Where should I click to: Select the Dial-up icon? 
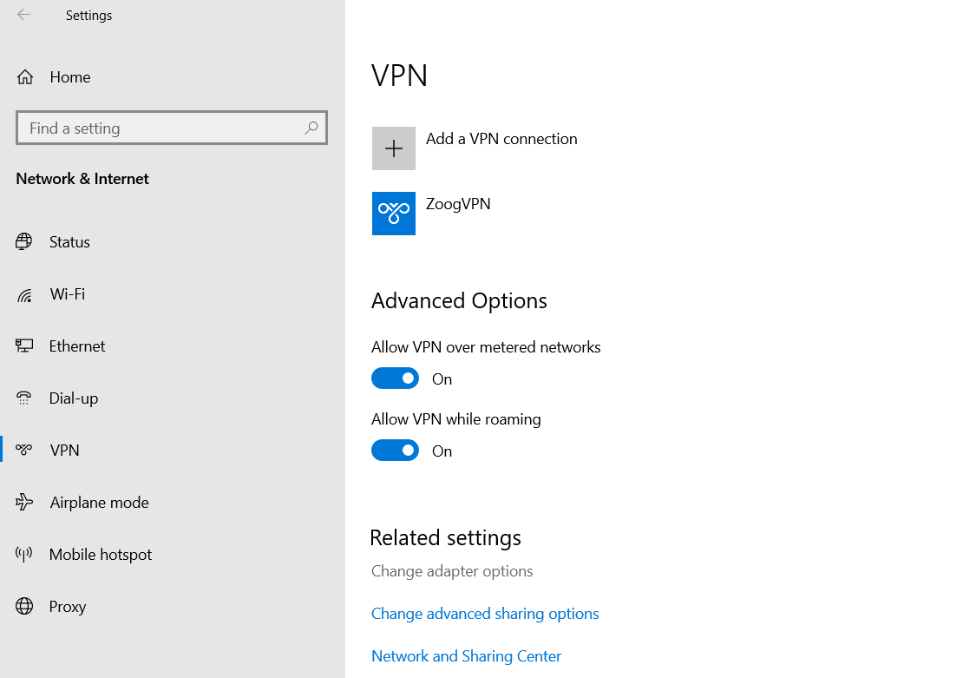(25, 398)
